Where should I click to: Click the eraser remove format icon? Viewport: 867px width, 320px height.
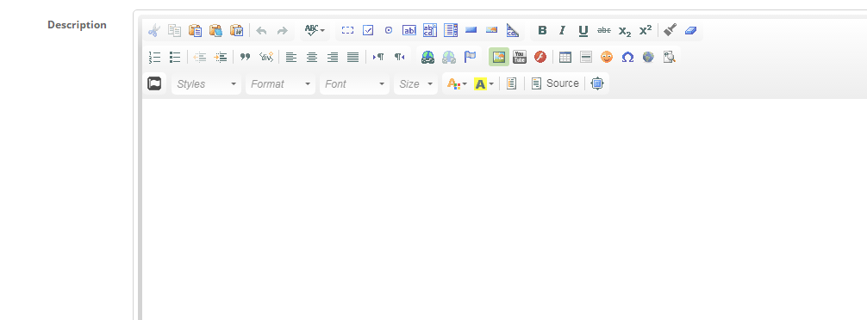(x=690, y=30)
